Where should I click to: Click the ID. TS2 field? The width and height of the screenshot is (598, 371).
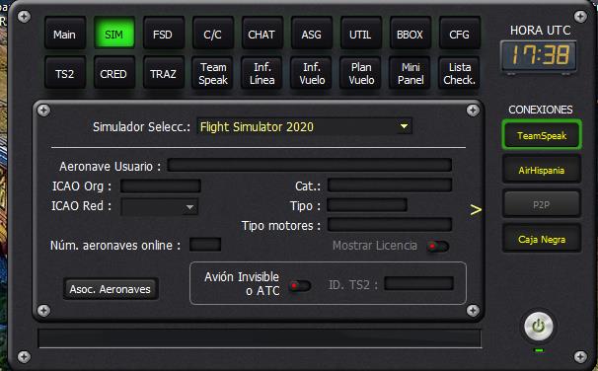(x=418, y=284)
